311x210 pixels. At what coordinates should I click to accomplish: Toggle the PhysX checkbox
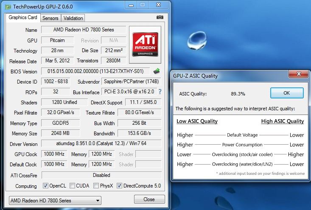96,186
